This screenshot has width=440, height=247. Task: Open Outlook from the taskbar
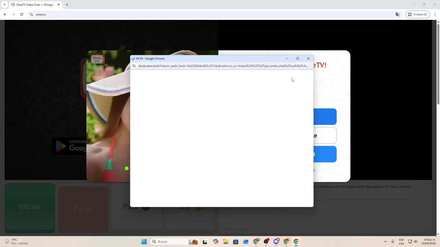click(246, 242)
